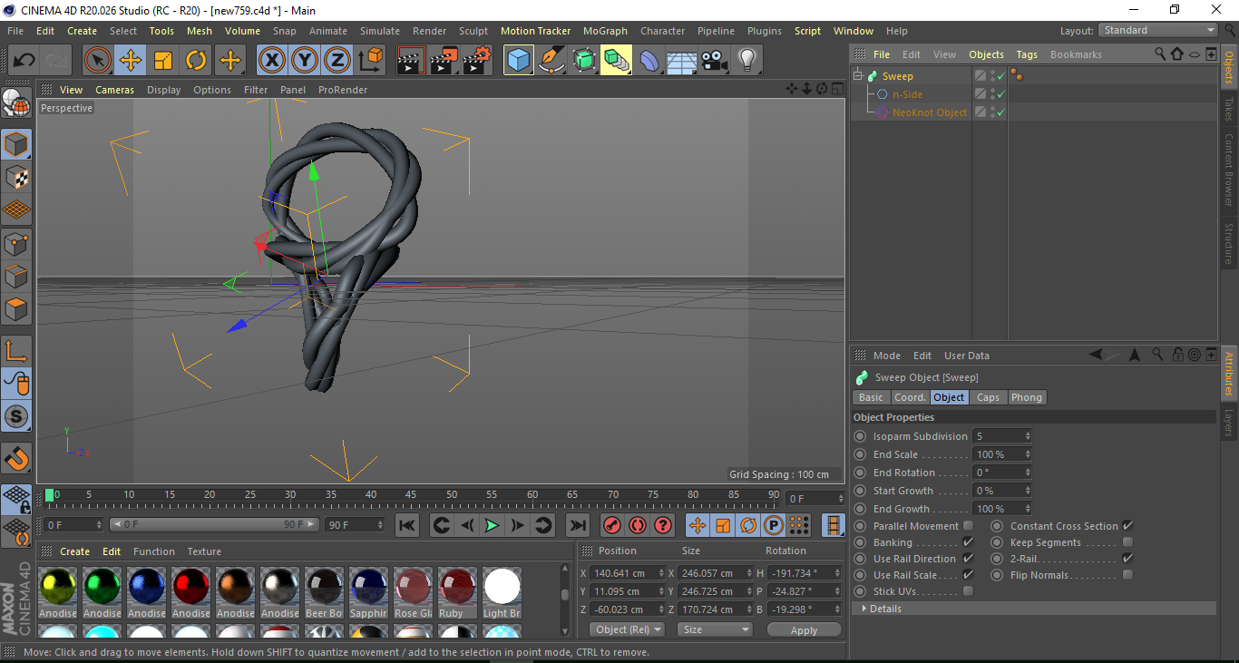Add a Light object
This screenshot has height=663, width=1239.
tap(747, 61)
